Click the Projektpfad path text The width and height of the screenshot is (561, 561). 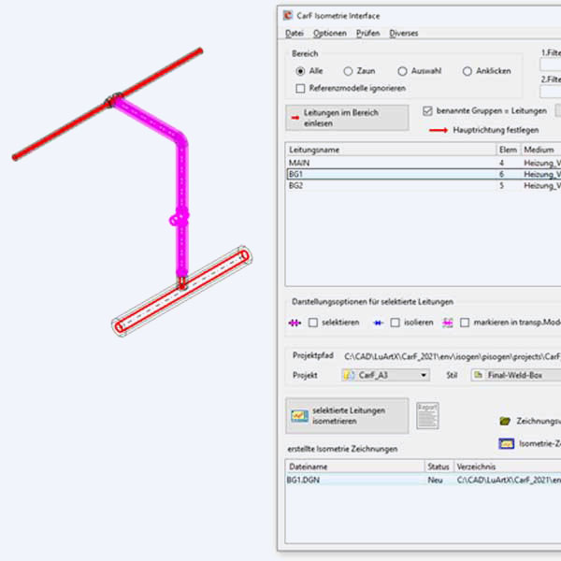(453, 357)
